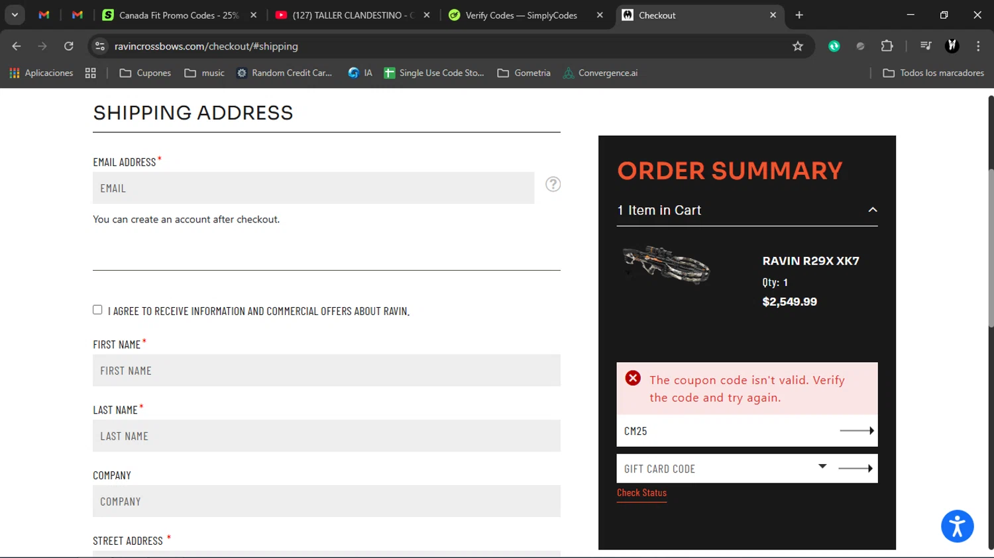This screenshot has height=558, width=994.
Task: Check the agree to receive Ravin offers box
Action: 97,310
